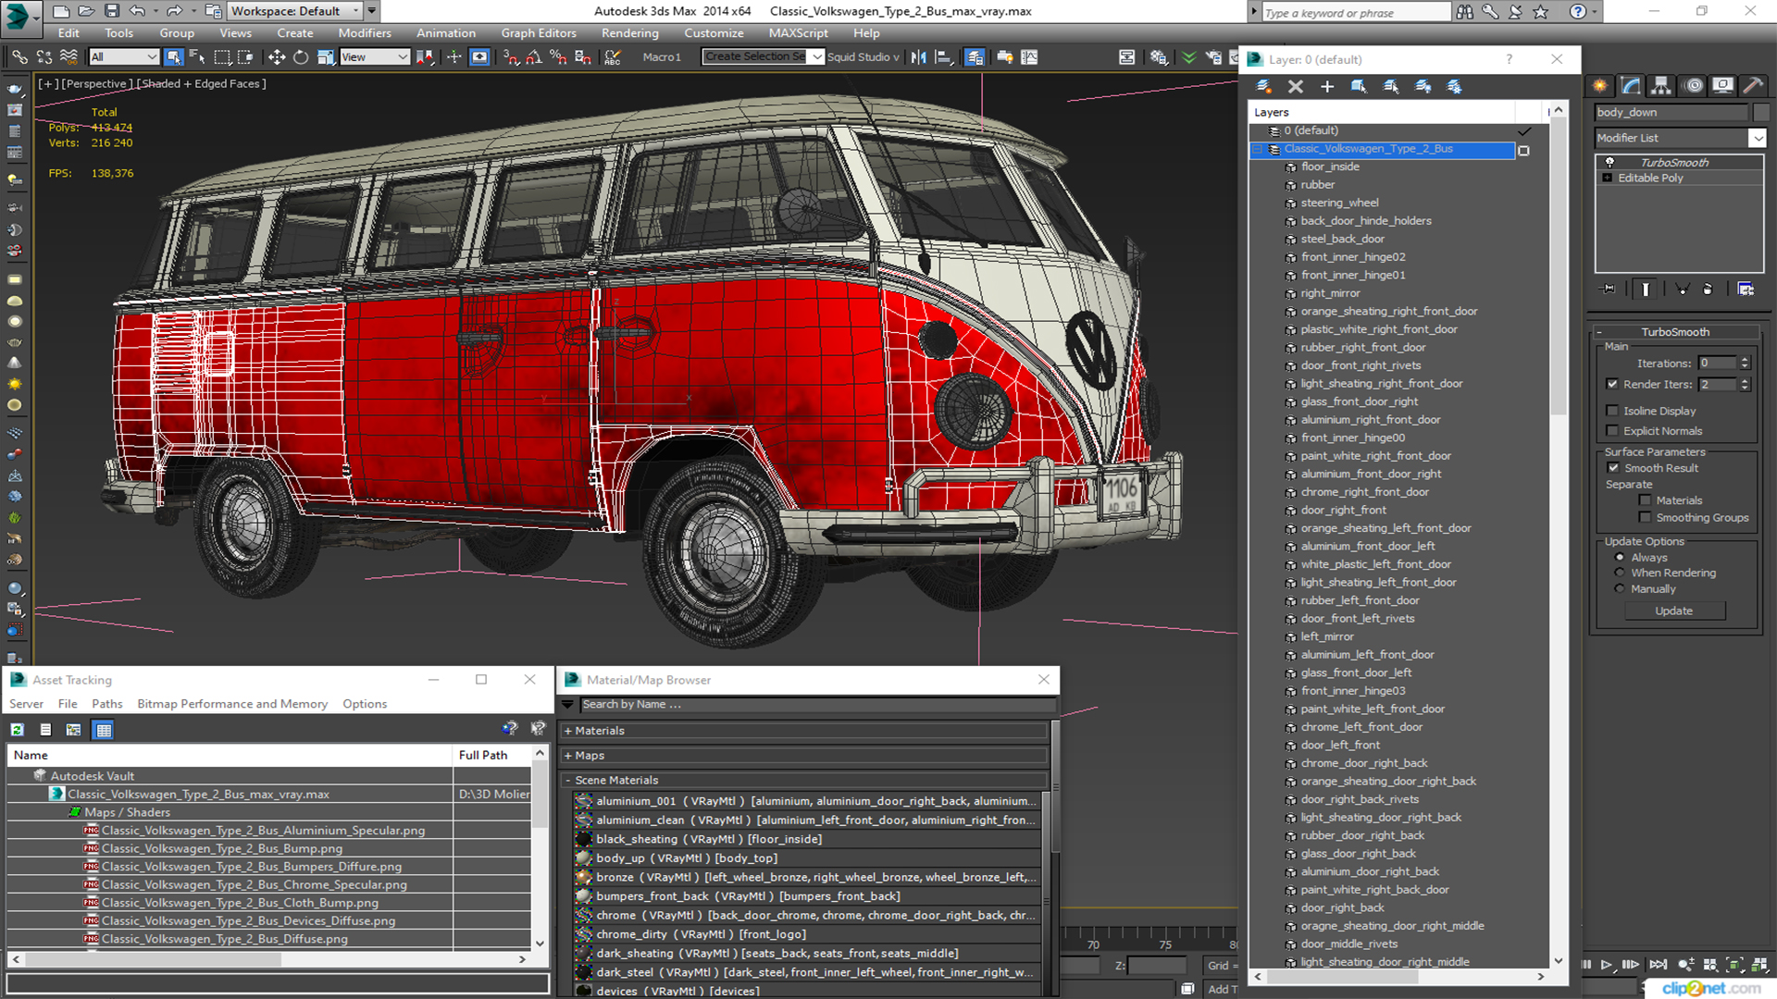This screenshot has height=999, width=1777.
Task: Click the Search by Name field
Action: (x=817, y=705)
